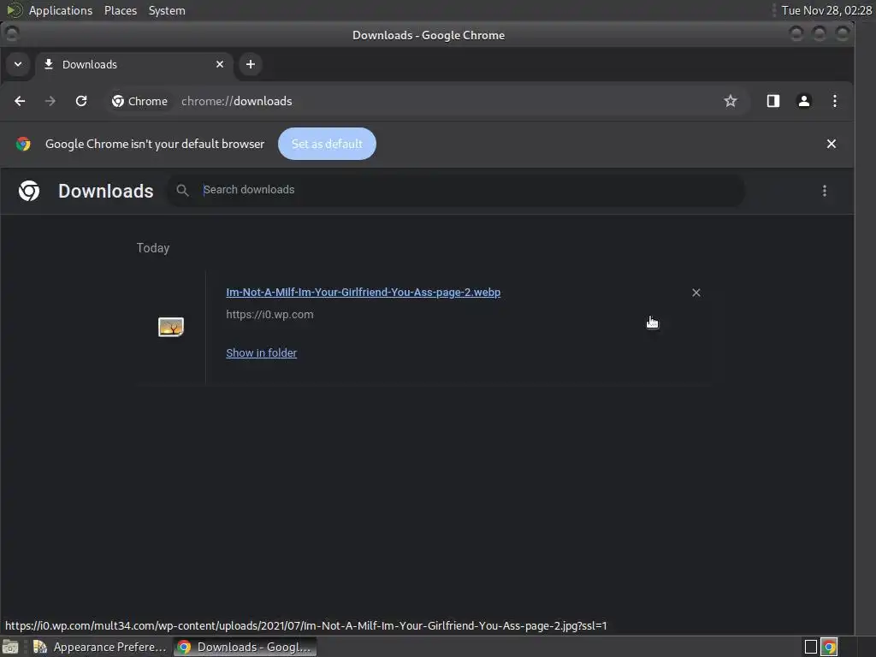Screen dimensions: 876x657
Task: Click the Chrome logo beside Downloads heading
Action: pyautogui.click(x=29, y=191)
